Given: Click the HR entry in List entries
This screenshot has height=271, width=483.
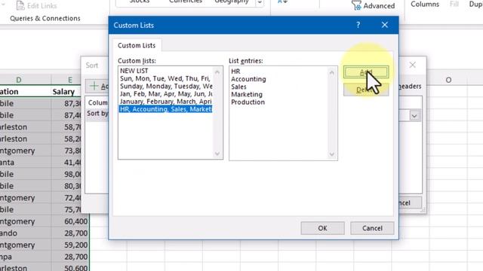Looking at the screenshot, I should 235,72.
